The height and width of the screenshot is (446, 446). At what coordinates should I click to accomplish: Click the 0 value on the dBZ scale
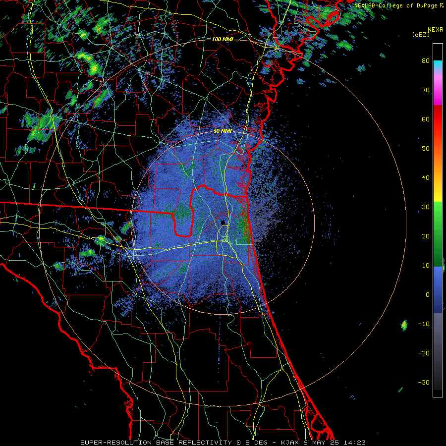coord(428,295)
